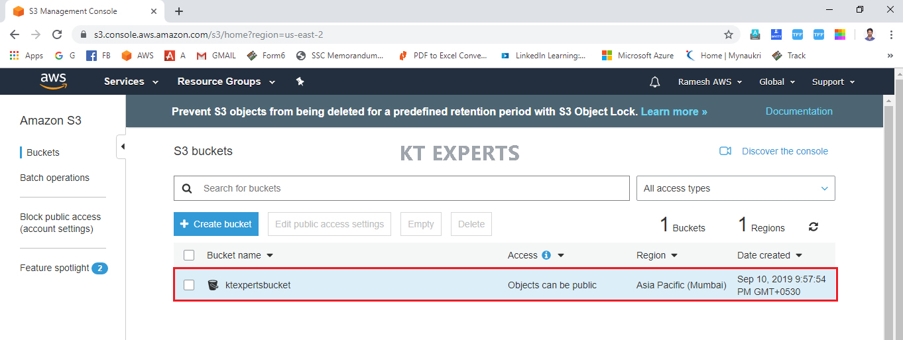
Task: Follow the Learn more link
Action: coord(674,111)
